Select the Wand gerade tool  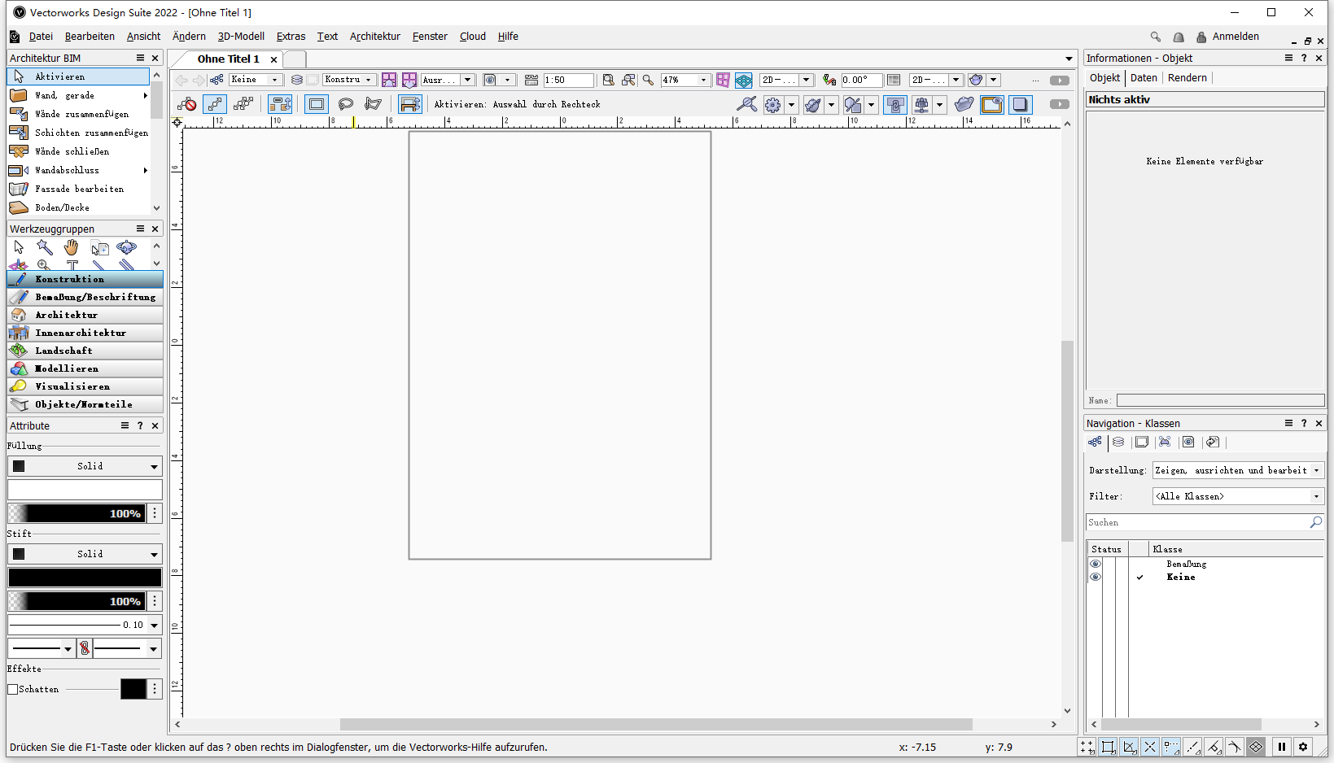[x=78, y=95]
